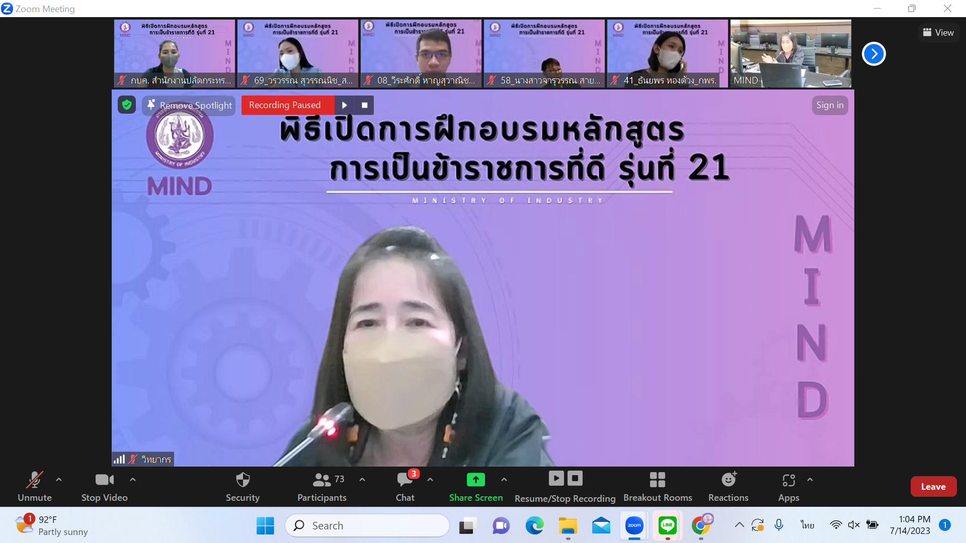The image size is (966, 543).
Task: Click the วิทยากร speaker name label
Action: tap(156, 460)
